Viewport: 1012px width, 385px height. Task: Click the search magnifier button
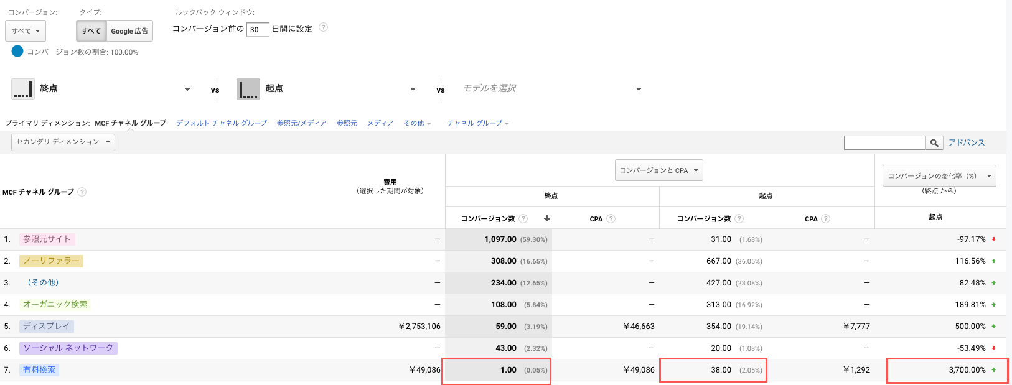pyautogui.click(x=934, y=143)
